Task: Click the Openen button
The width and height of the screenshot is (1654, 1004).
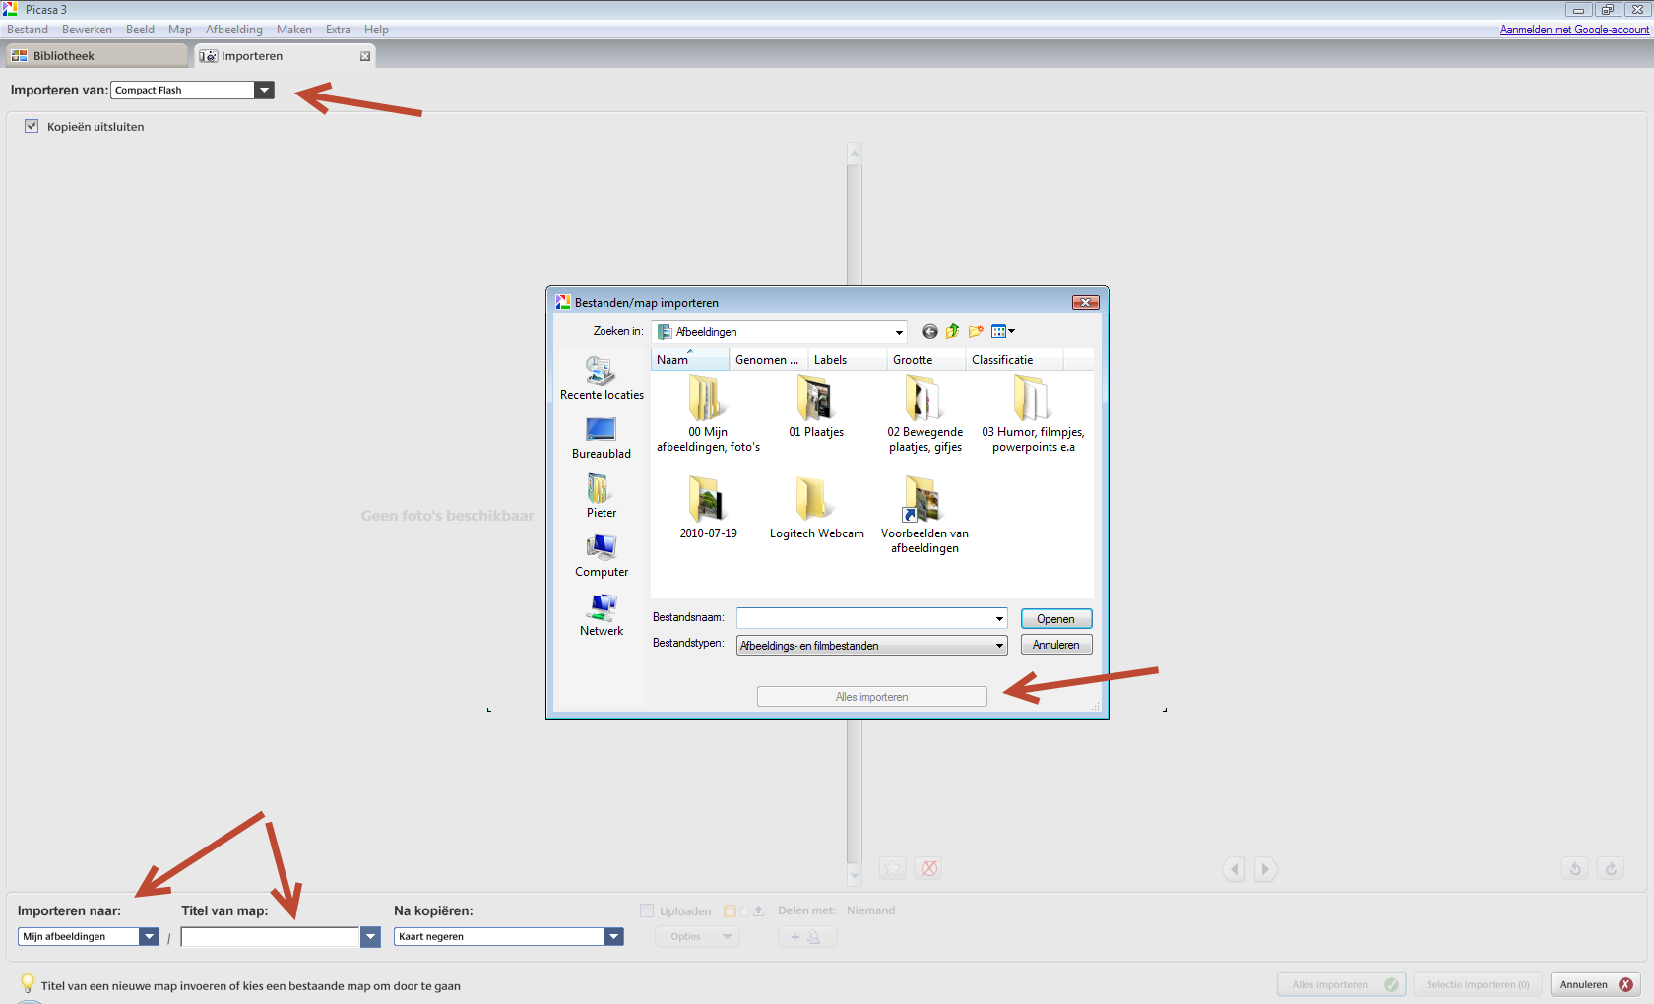Action: 1055,619
